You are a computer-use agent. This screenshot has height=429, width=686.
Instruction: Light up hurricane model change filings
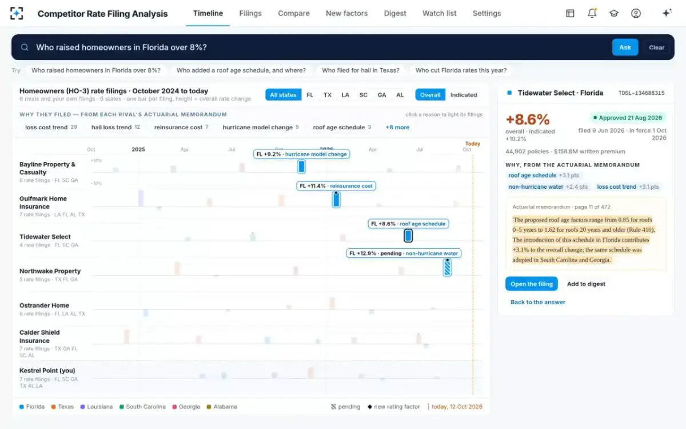261,127
